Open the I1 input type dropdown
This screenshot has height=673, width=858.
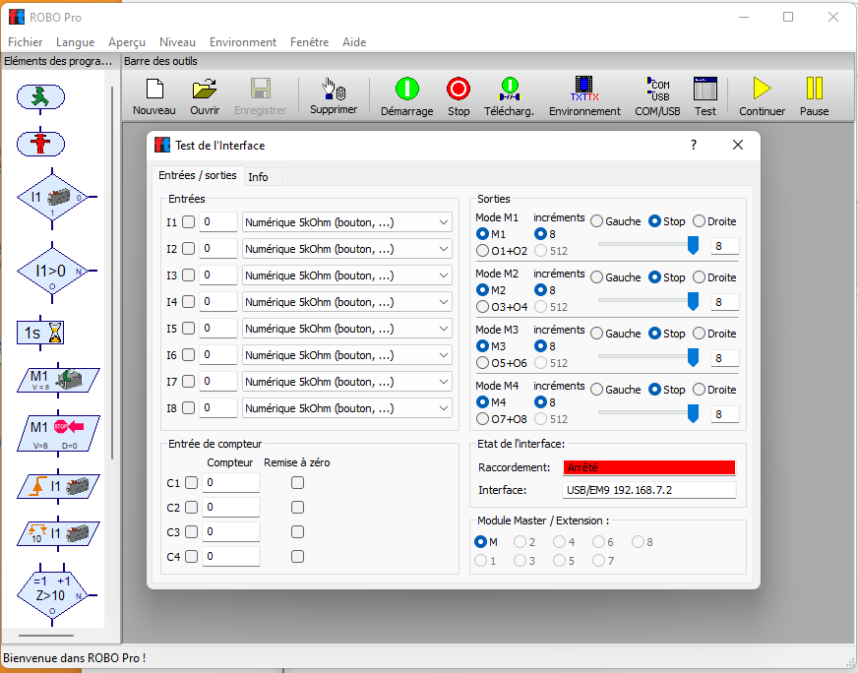pos(347,222)
